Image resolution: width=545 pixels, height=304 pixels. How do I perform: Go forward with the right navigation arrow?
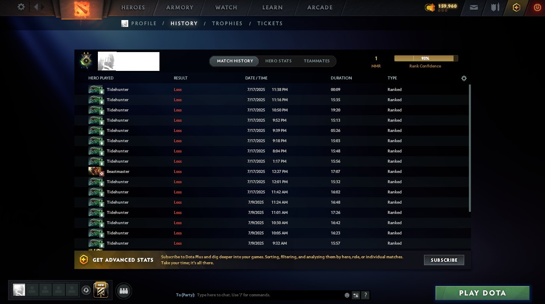[43, 7]
